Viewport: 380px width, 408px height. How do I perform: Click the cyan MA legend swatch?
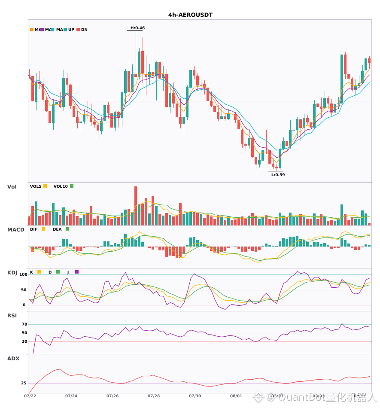[52, 30]
